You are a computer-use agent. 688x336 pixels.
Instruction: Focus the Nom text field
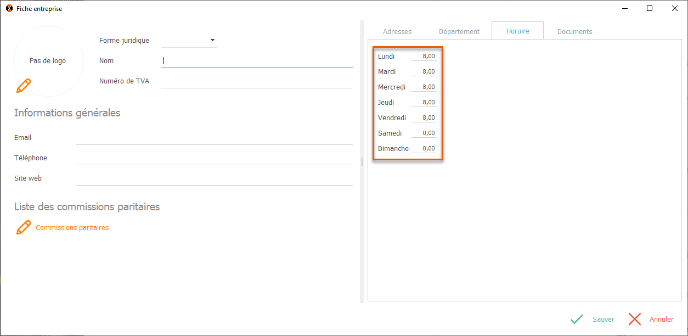pos(257,61)
